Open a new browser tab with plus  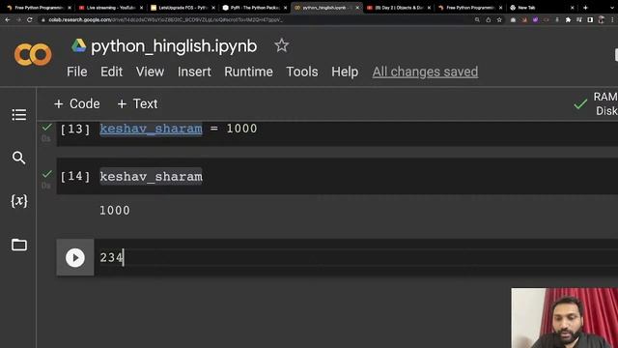[585, 8]
